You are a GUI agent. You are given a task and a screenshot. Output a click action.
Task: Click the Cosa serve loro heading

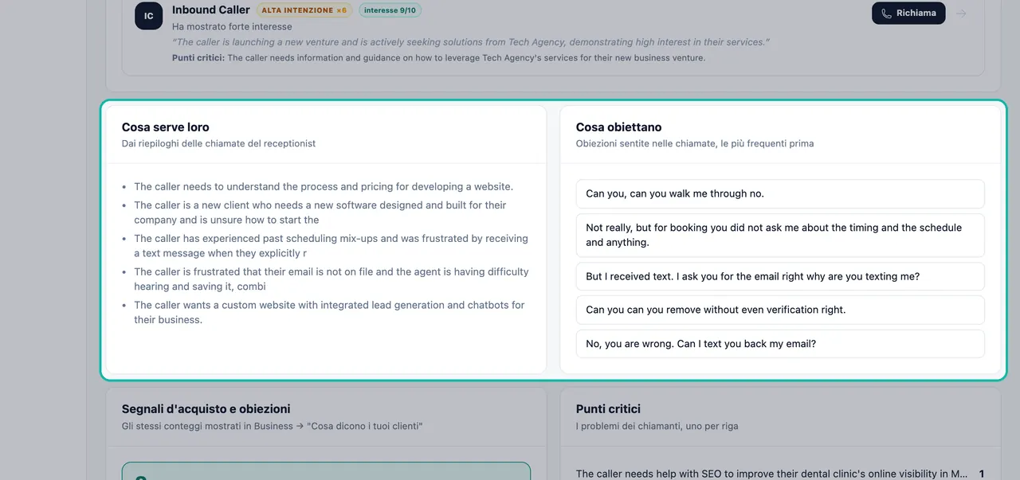(x=166, y=127)
